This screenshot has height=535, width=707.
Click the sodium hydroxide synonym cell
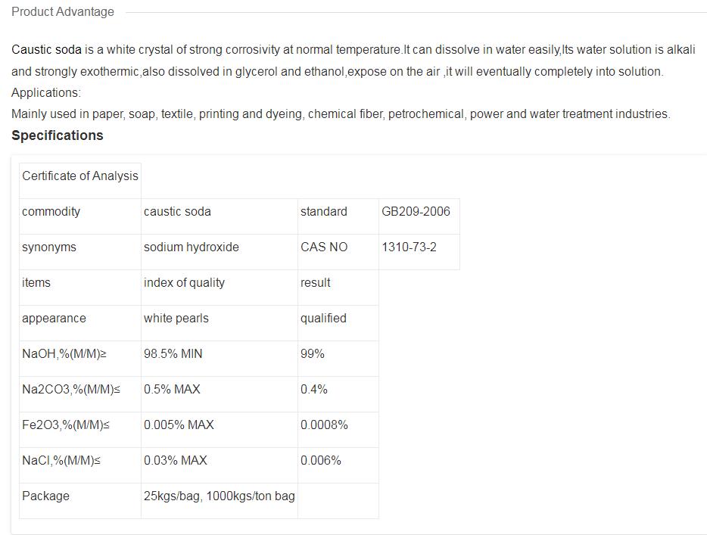click(x=192, y=247)
